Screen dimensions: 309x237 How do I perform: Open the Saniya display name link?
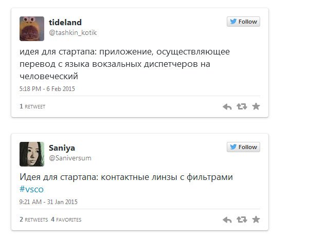click(62, 148)
